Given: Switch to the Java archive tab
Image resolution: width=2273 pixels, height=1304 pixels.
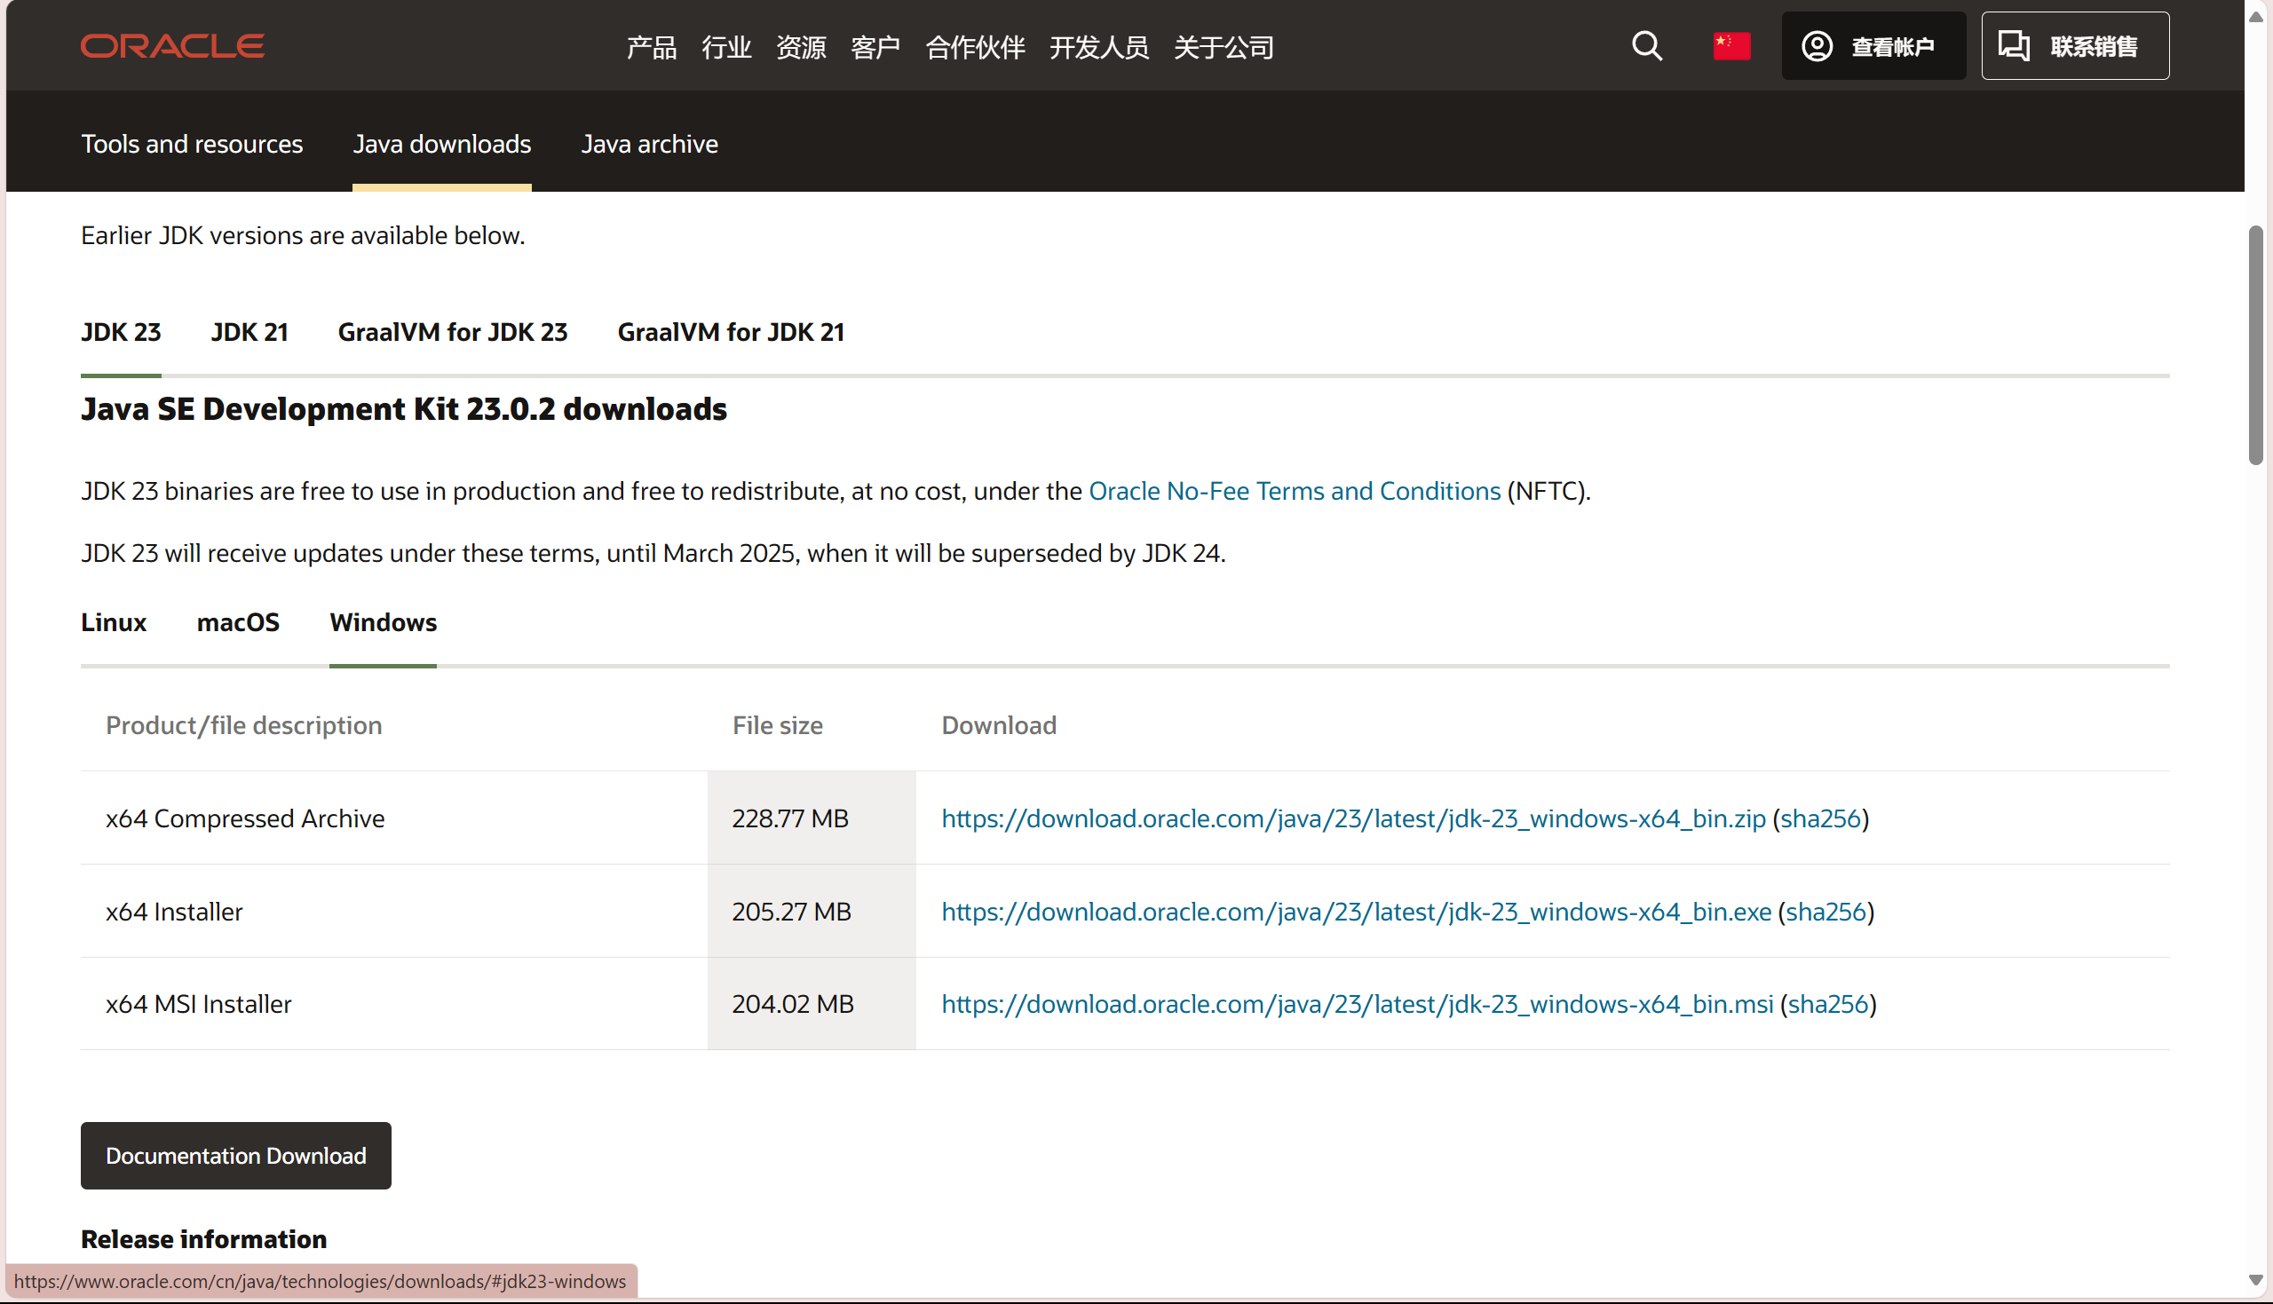Looking at the screenshot, I should (649, 144).
